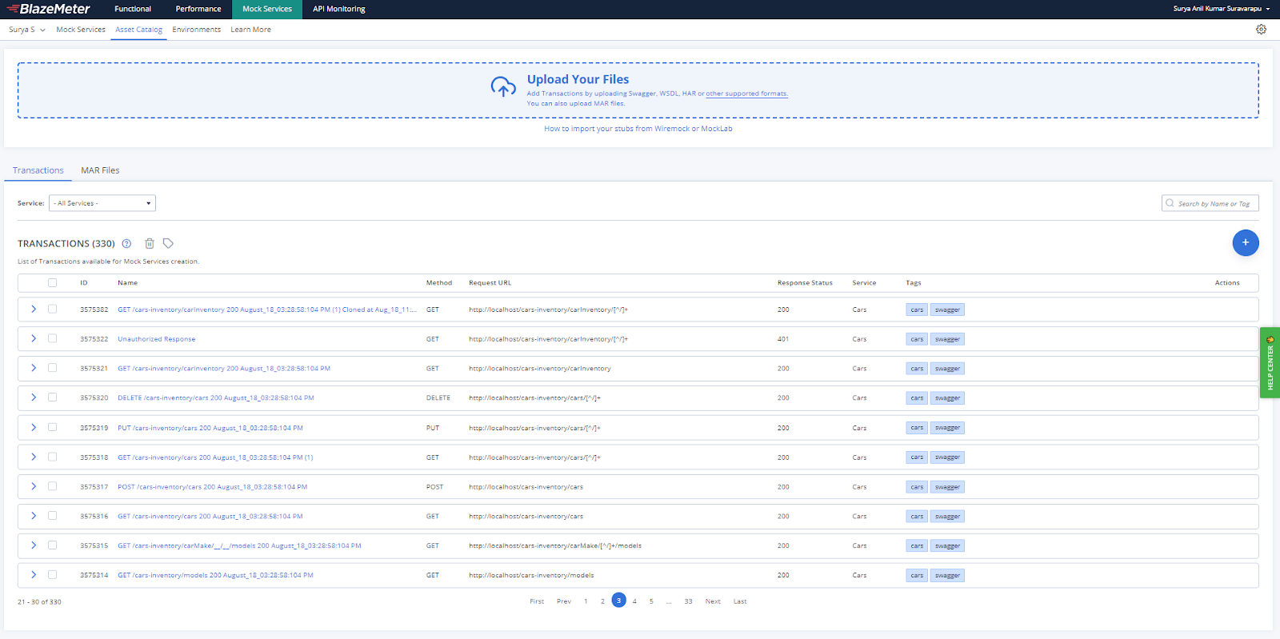Open the Unauthorized Response transaction link
Image resolution: width=1280 pixels, height=639 pixels.
[157, 339]
